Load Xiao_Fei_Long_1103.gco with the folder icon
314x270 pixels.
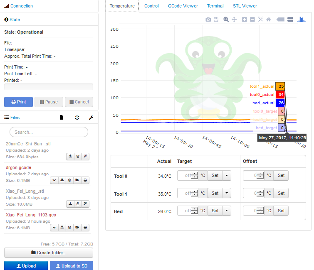(77, 227)
